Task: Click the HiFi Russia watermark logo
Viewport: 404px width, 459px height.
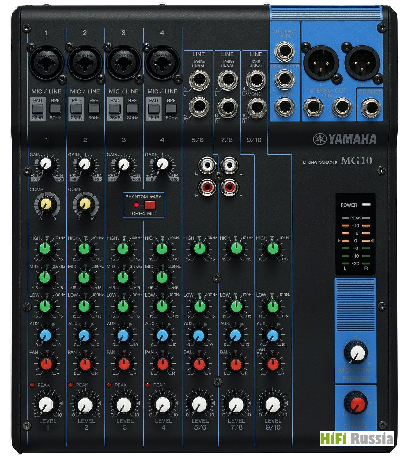Action: pos(357,438)
